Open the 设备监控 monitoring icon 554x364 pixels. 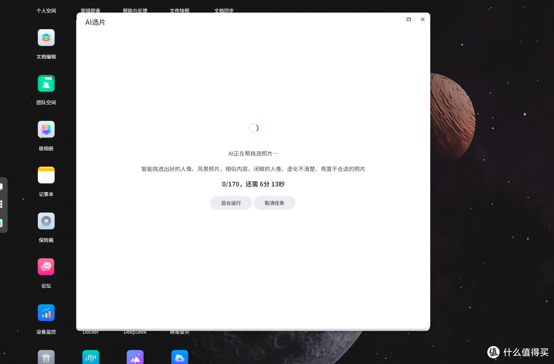46,313
